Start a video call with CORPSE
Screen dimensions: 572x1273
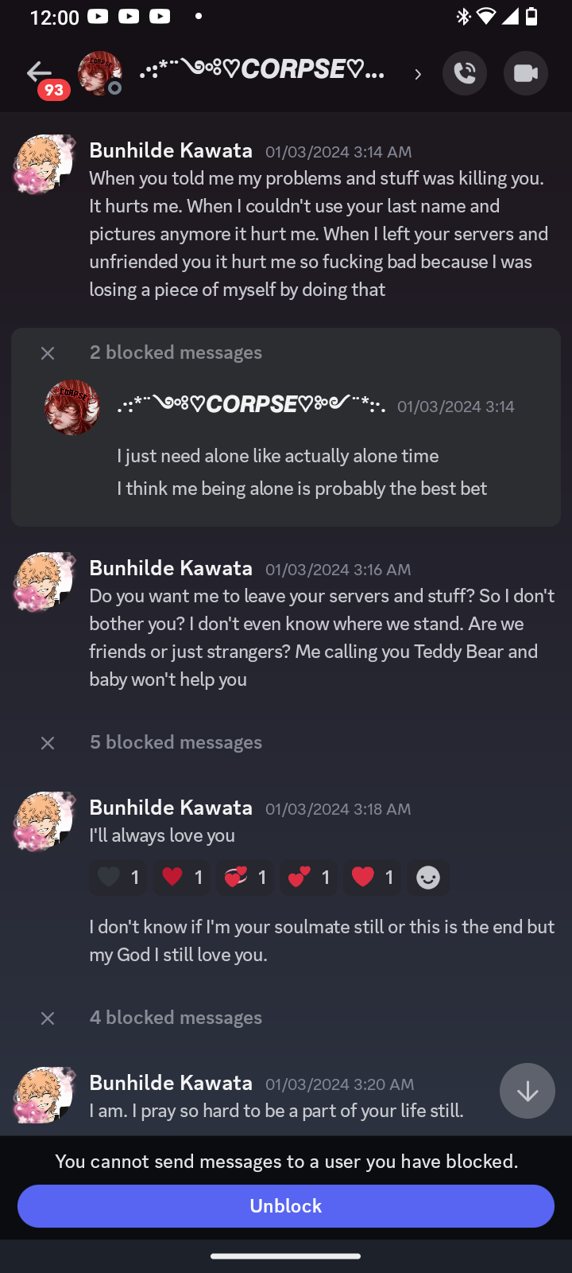(526, 73)
